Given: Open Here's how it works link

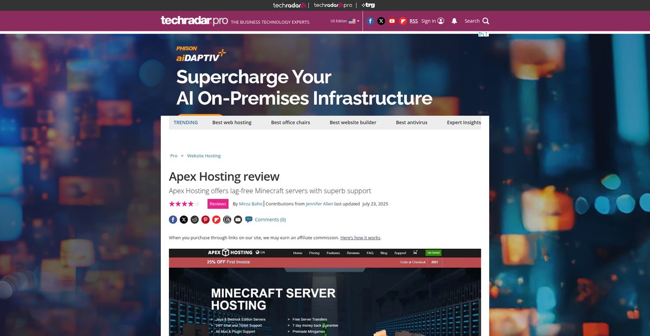Looking at the screenshot, I should tap(360, 237).
